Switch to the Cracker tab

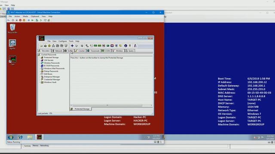[80, 51]
